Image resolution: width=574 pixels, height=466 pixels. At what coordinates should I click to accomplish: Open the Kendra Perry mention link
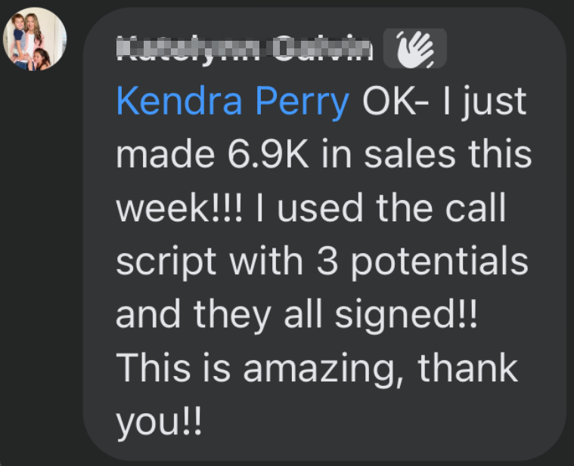point(233,102)
